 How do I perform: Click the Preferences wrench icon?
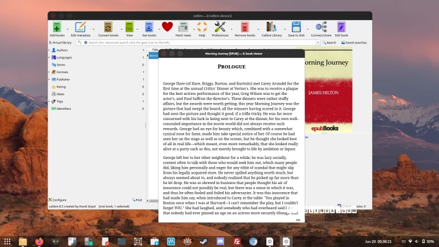coord(220,27)
